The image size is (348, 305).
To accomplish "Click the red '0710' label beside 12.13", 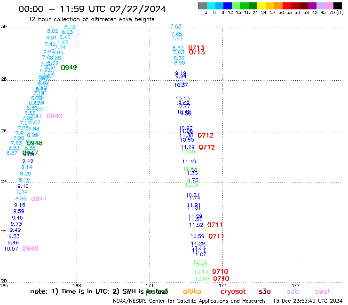I will tap(220, 272).
